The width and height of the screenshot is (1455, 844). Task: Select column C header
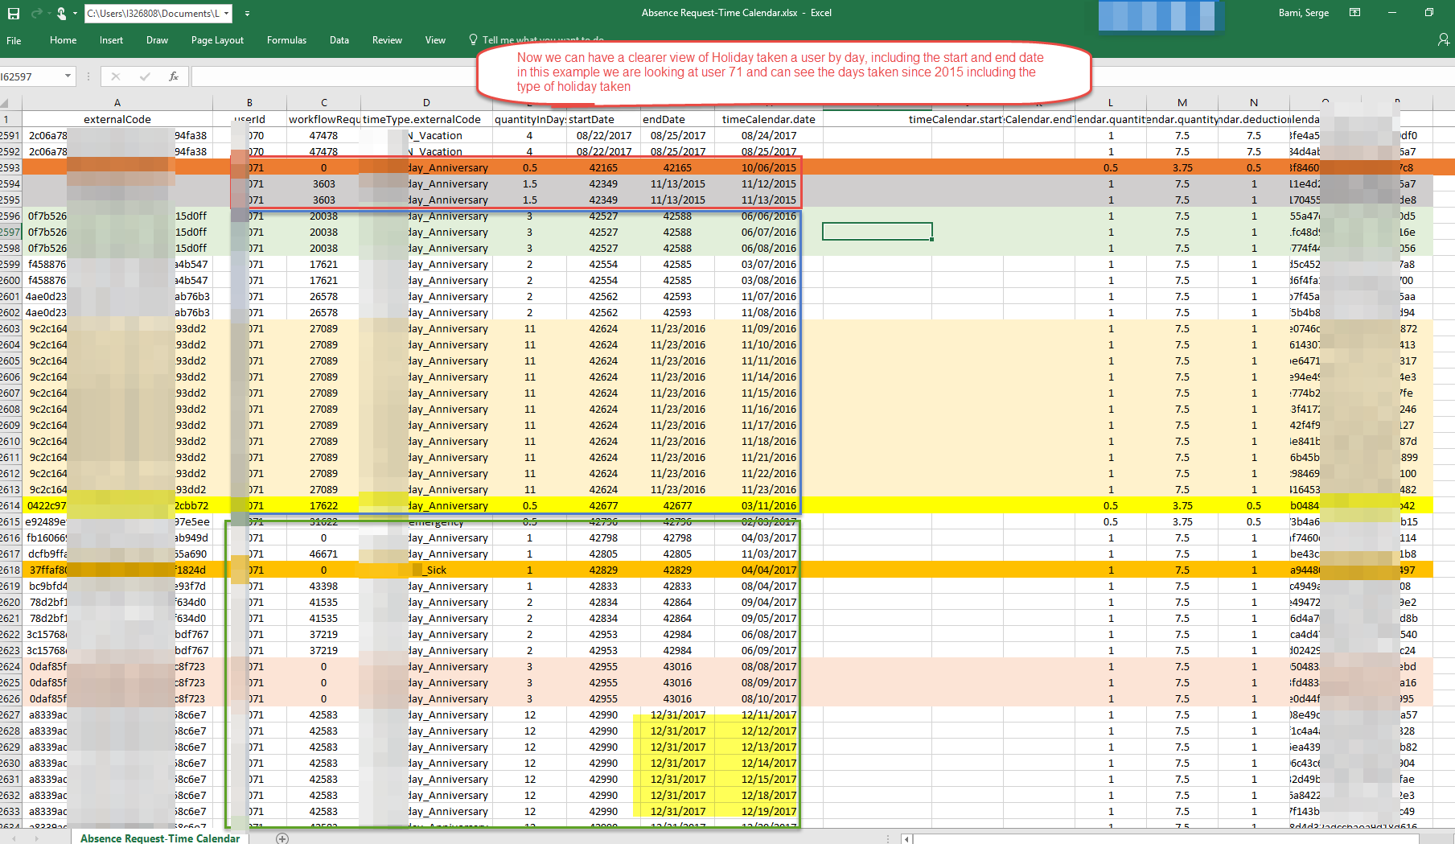[x=324, y=102]
